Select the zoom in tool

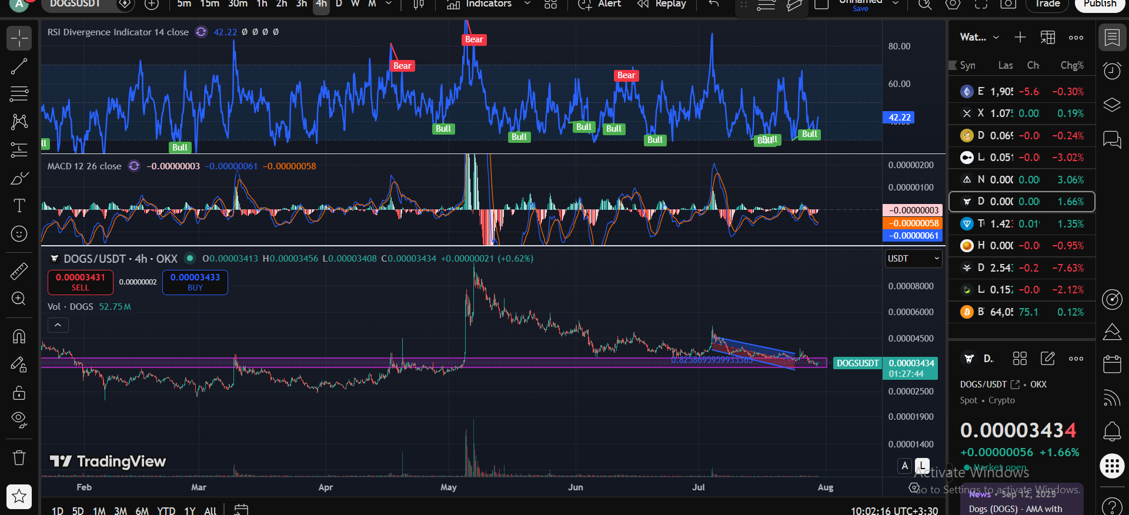[19, 299]
